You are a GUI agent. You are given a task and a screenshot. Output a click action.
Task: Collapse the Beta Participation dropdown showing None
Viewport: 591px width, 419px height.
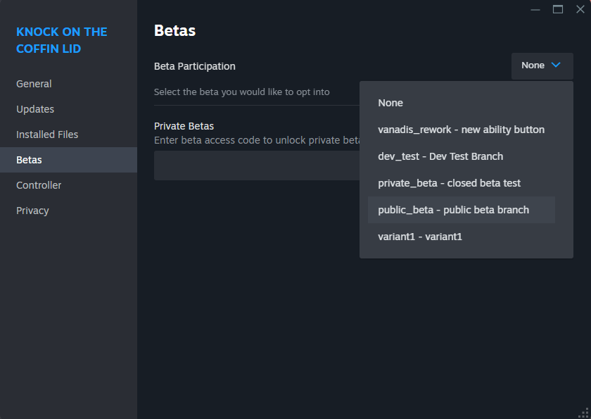tap(542, 65)
